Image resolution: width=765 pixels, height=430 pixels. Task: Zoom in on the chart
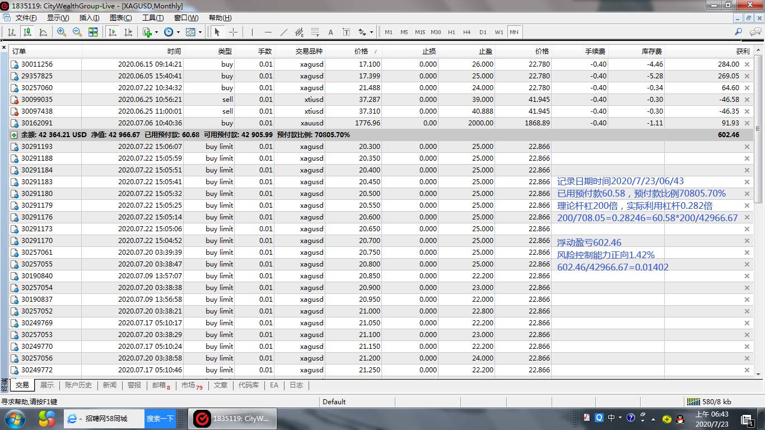[x=62, y=32]
